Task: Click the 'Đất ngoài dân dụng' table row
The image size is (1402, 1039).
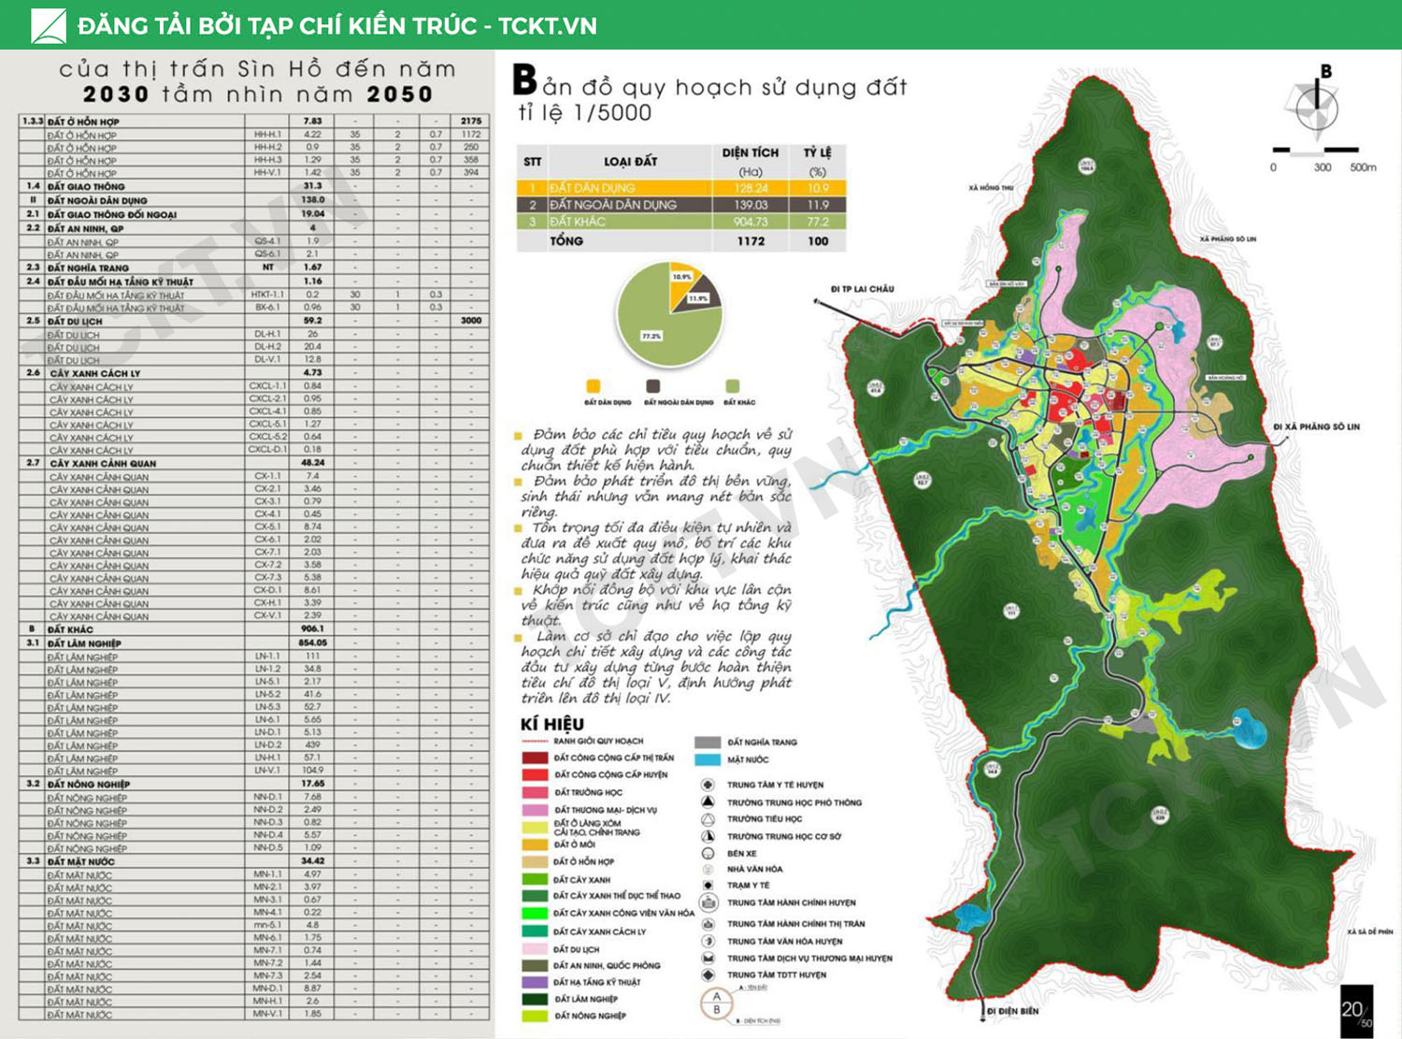Action: tap(681, 205)
